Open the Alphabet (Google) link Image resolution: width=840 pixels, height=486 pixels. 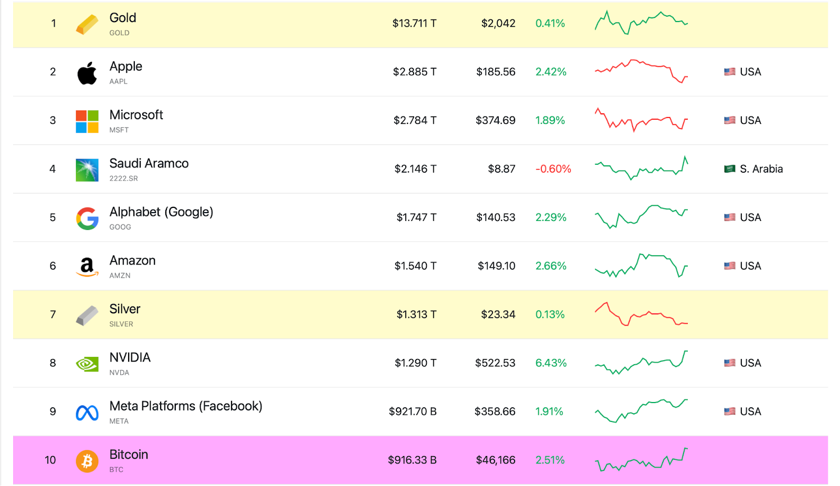(x=161, y=212)
